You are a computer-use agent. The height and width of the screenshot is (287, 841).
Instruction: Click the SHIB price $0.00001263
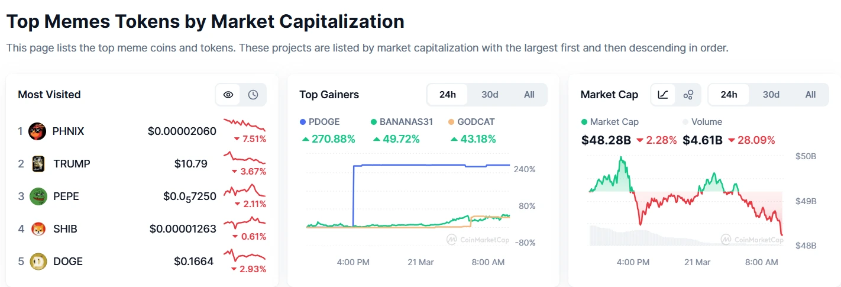click(183, 229)
